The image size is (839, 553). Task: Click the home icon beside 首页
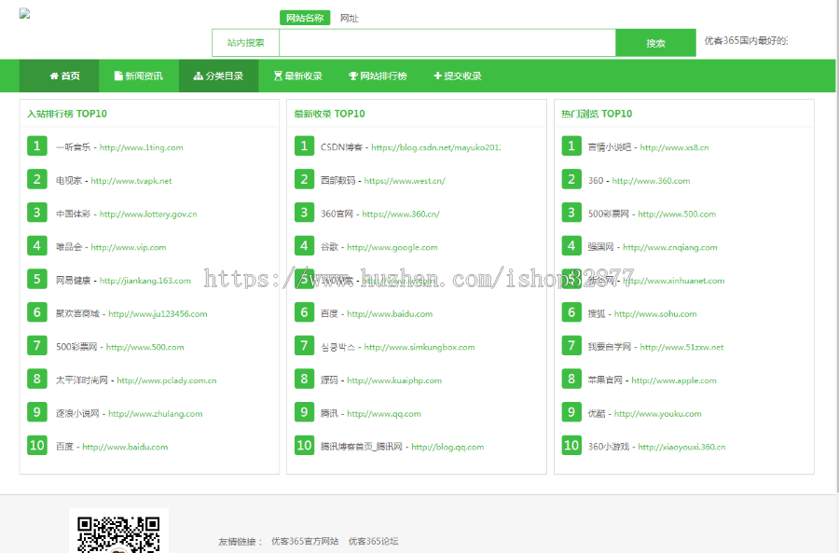[54, 76]
